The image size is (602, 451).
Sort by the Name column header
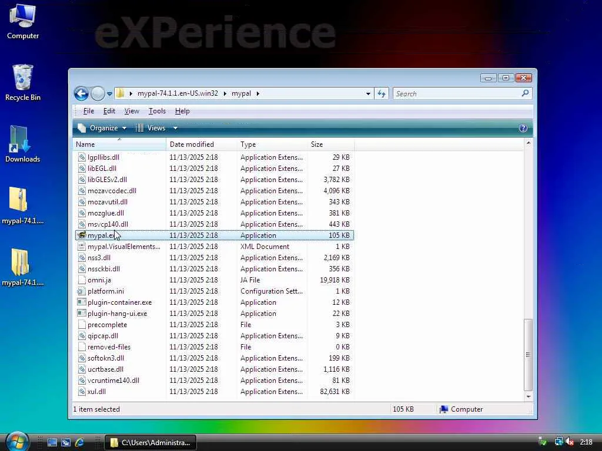119,144
